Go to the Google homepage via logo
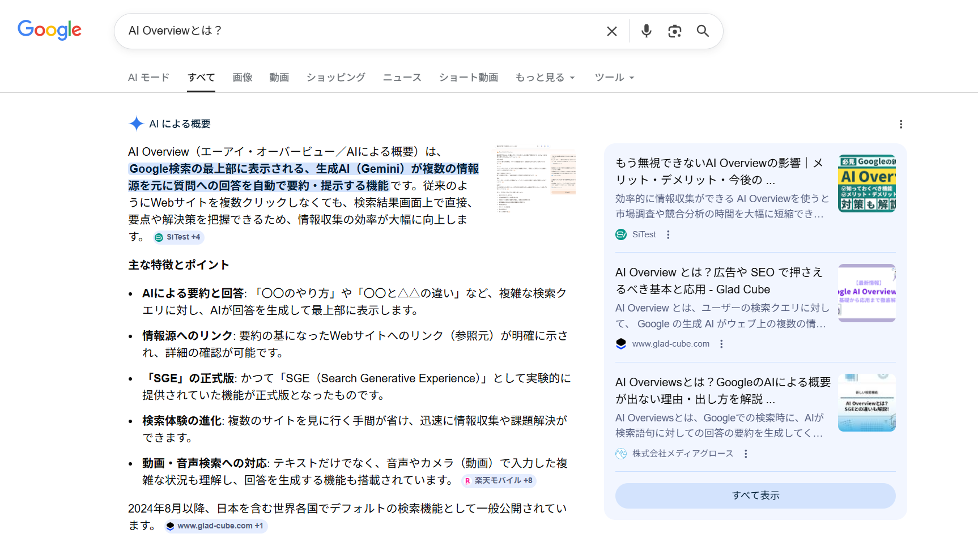This screenshot has width=978, height=542. (x=50, y=30)
